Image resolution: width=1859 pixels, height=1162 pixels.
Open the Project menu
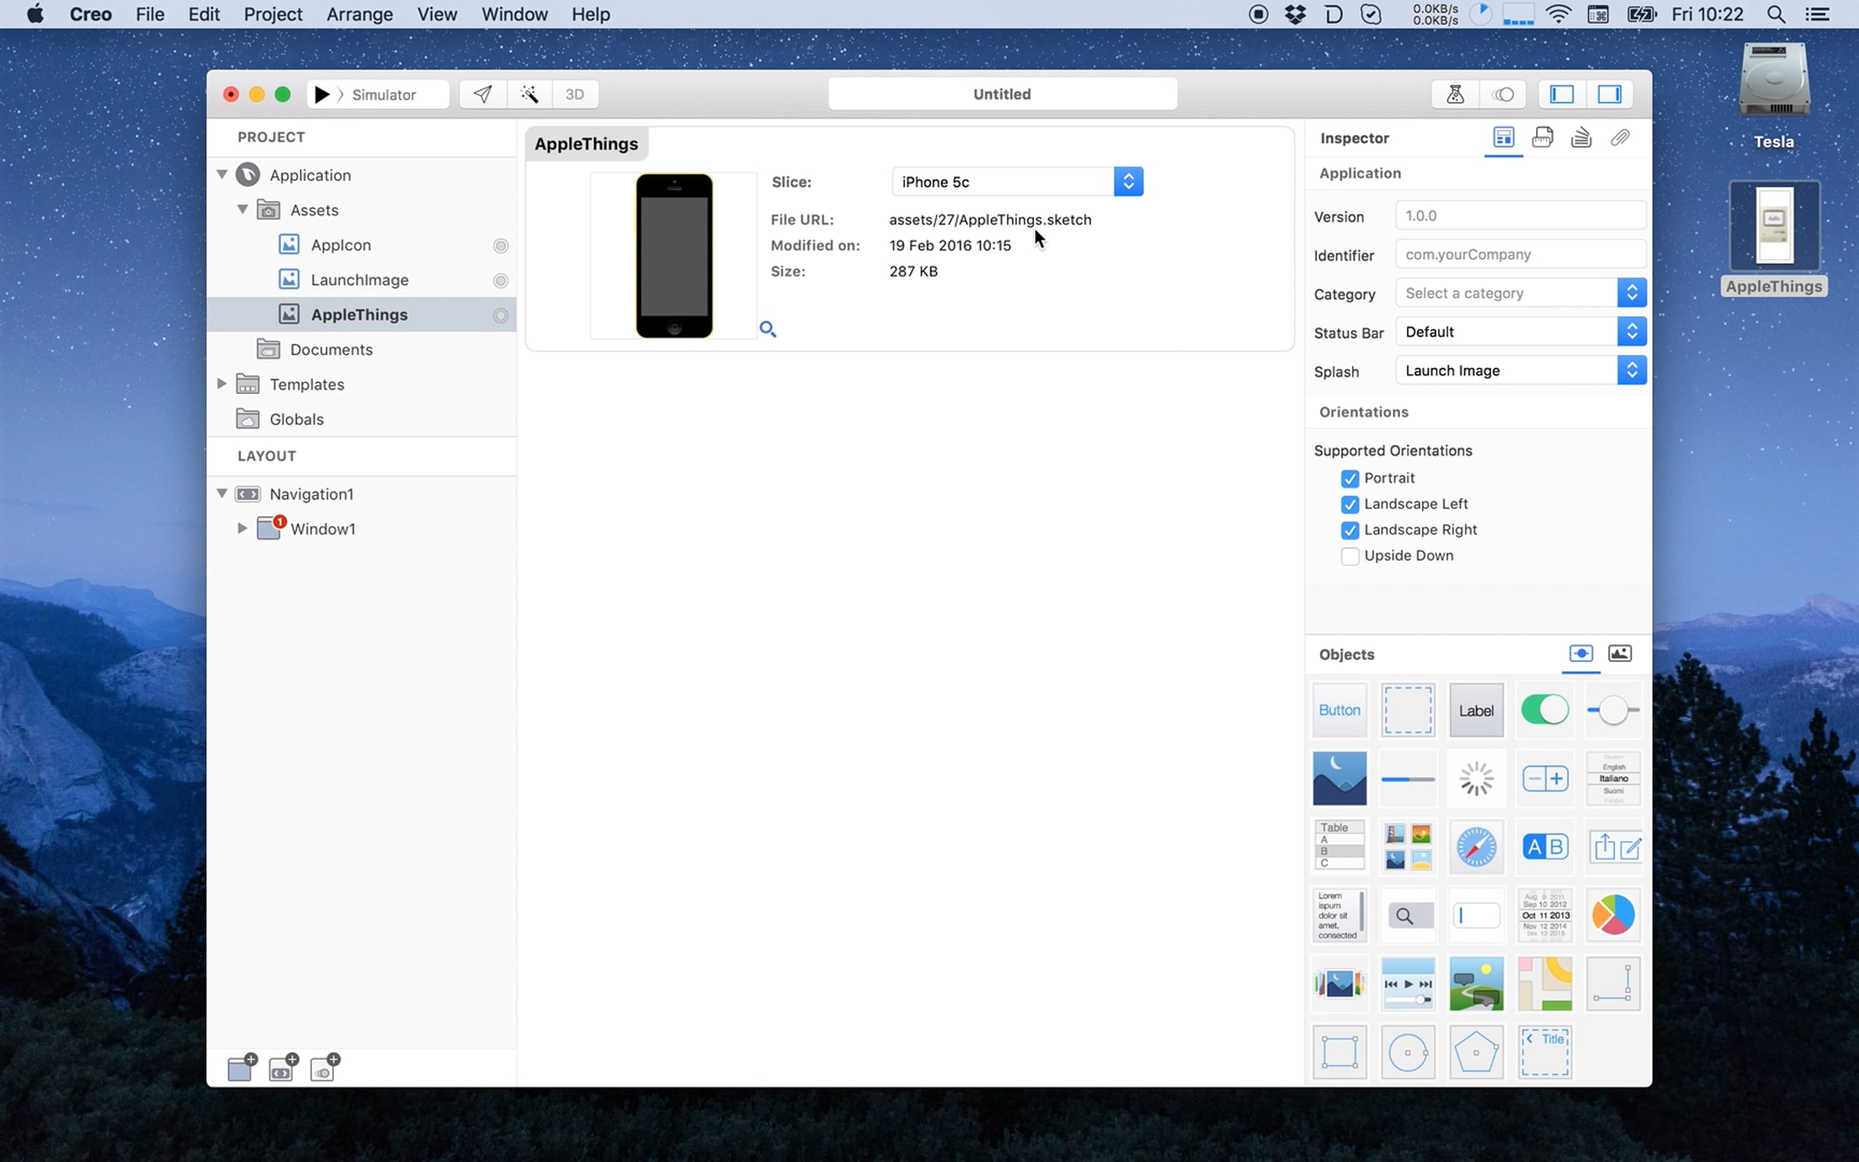(x=273, y=14)
